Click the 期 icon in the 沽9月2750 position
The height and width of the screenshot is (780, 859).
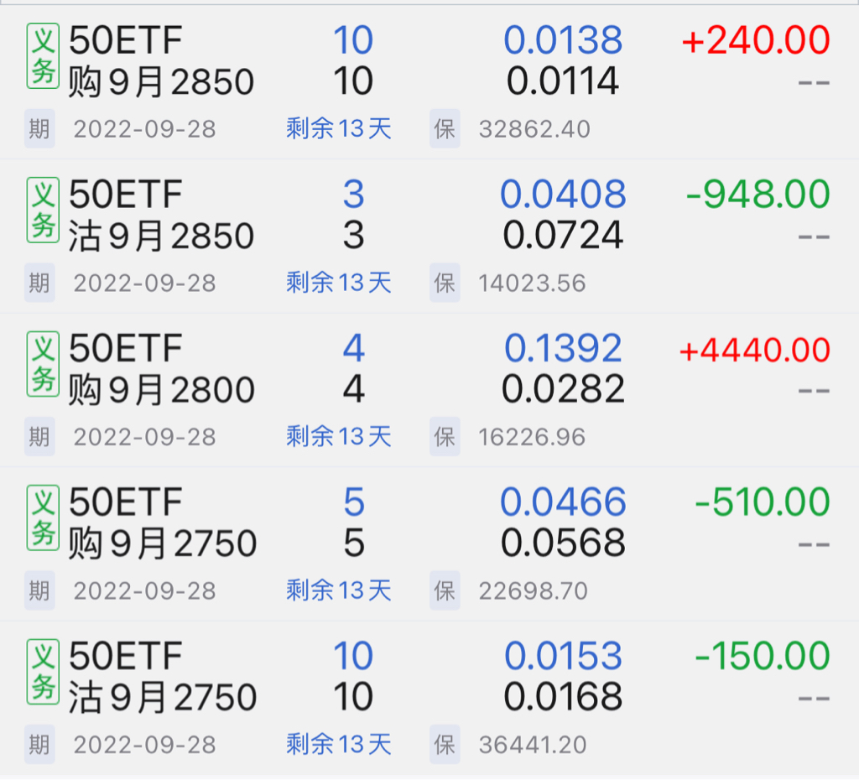[x=39, y=744]
